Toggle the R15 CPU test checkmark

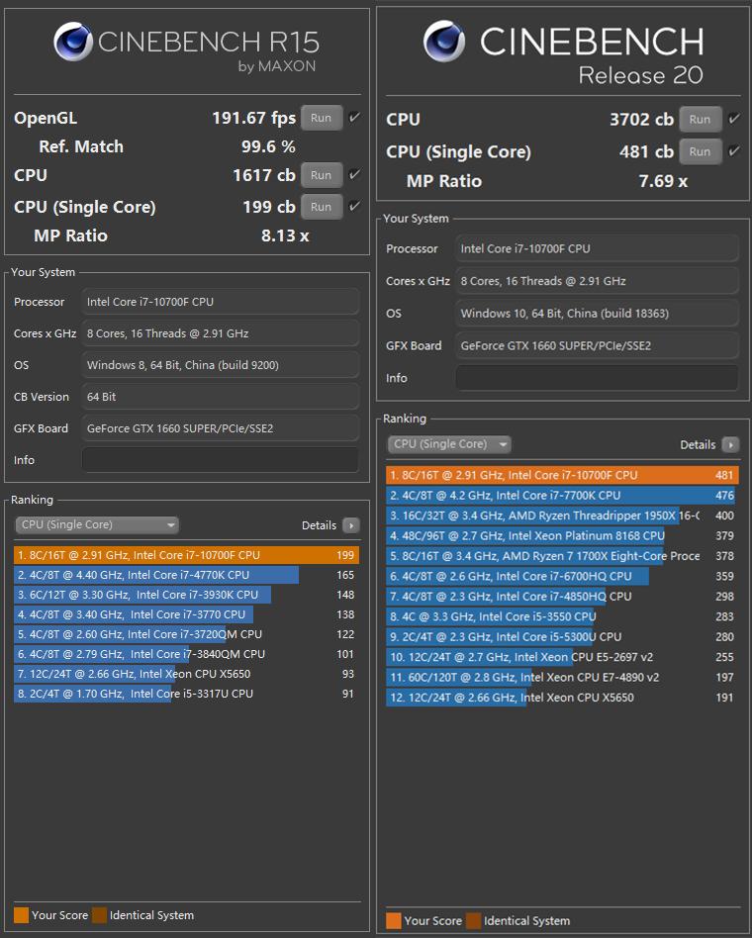coord(354,175)
